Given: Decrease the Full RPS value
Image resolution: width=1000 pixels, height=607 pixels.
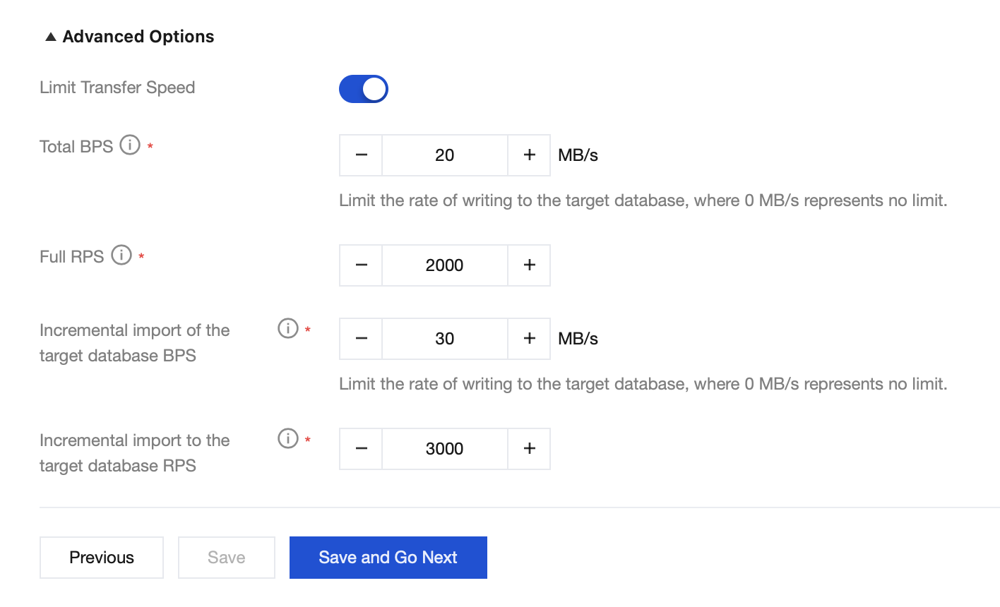Looking at the screenshot, I should [361, 265].
